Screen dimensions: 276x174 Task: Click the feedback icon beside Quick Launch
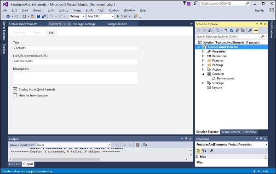pyautogui.click(x=195, y=3)
